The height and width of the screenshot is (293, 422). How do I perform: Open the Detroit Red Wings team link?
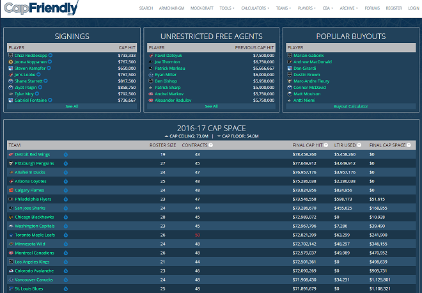point(33,155)
